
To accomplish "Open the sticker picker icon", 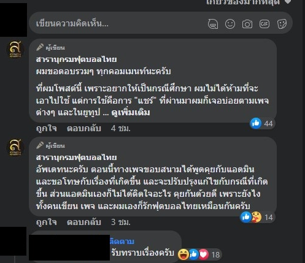I will click(x=282, y=24).
